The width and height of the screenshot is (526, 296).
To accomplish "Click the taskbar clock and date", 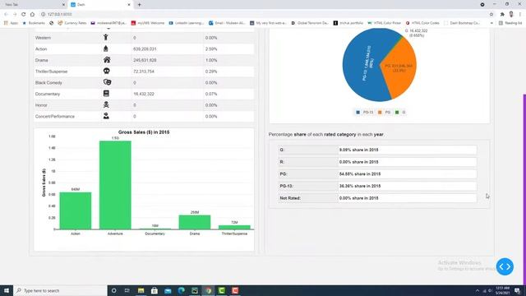I will click(x=502, y=290).
